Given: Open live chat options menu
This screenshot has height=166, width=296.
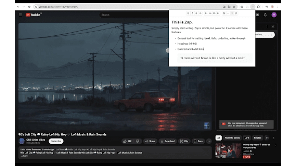Looking at the screenshot, I should coord(267,27).
